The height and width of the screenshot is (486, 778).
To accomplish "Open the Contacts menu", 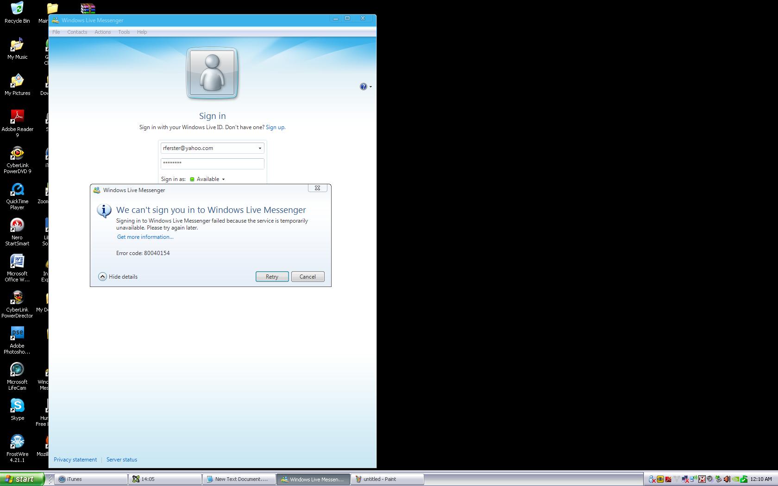I will [77, 32].
